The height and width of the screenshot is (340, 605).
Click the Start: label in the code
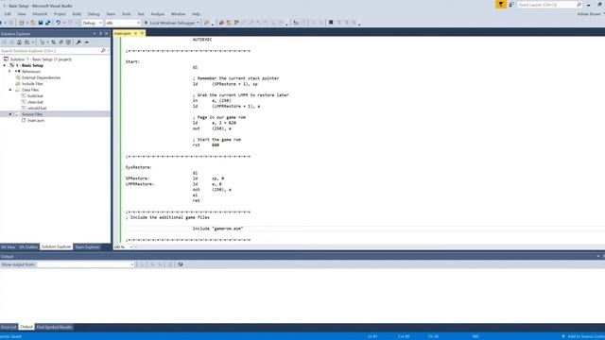coord(132,61)
